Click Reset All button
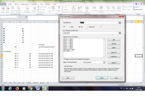The height and width of the screenshot is (100, 145). pos(114,53)
